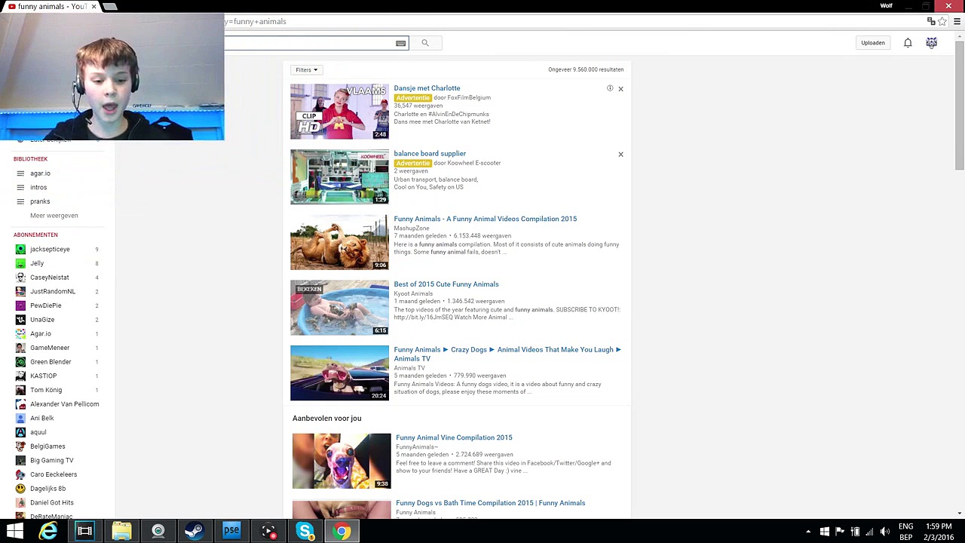This screenshot has height=543, width=965.
Task: Open the account avatar menu
Action: coord(932,43)
